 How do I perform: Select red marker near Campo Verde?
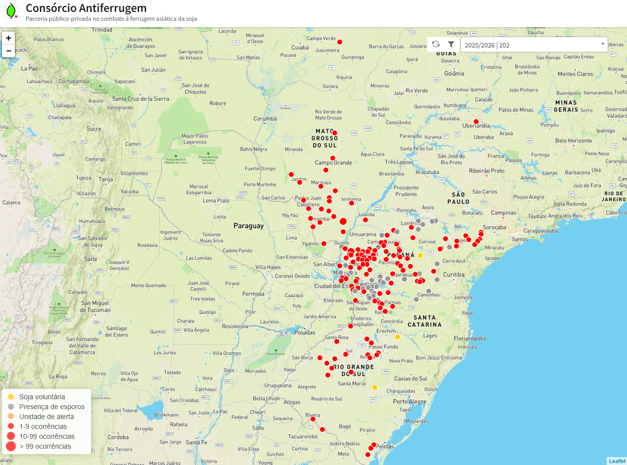click(x=340, y=42)
